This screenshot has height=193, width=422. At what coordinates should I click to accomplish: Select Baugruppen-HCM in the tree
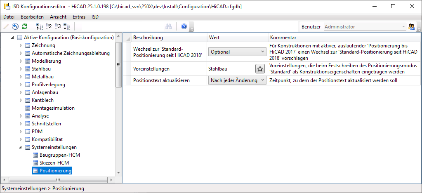[60, 155]
